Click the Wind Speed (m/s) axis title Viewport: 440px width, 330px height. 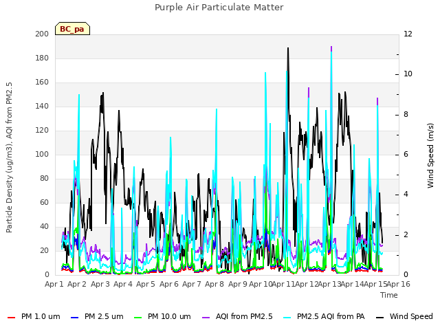[430, 155]
